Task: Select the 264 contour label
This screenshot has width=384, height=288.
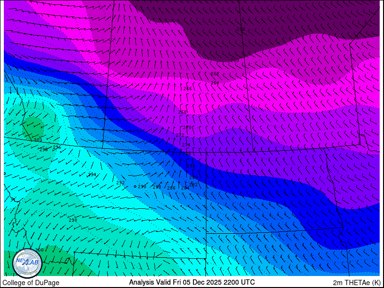Action: tap(215, 83)
